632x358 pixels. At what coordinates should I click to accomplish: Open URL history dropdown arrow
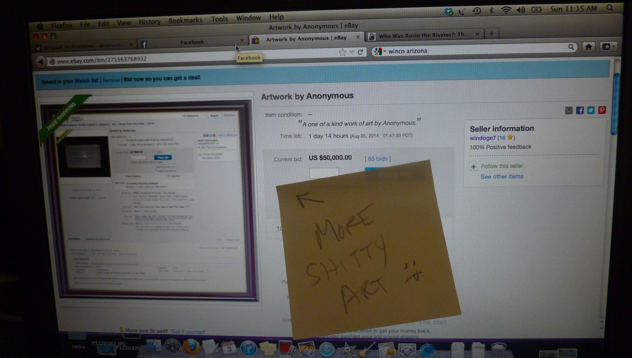352,52
